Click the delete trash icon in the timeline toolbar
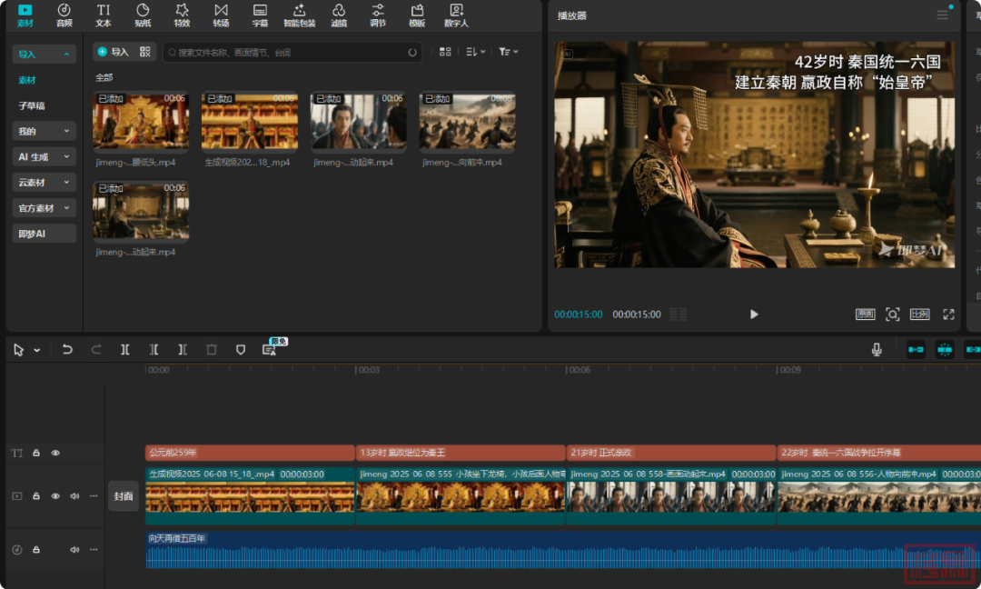Viewport: 981px width, 589px height. pyautogui.click(x=212, y=349)
